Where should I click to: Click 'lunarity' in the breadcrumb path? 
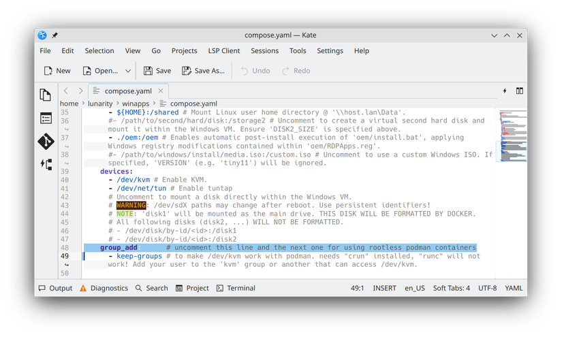click(x=100, y=103)
